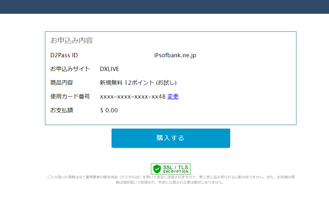Click the お支払額 label

click(x=62, y=110)
